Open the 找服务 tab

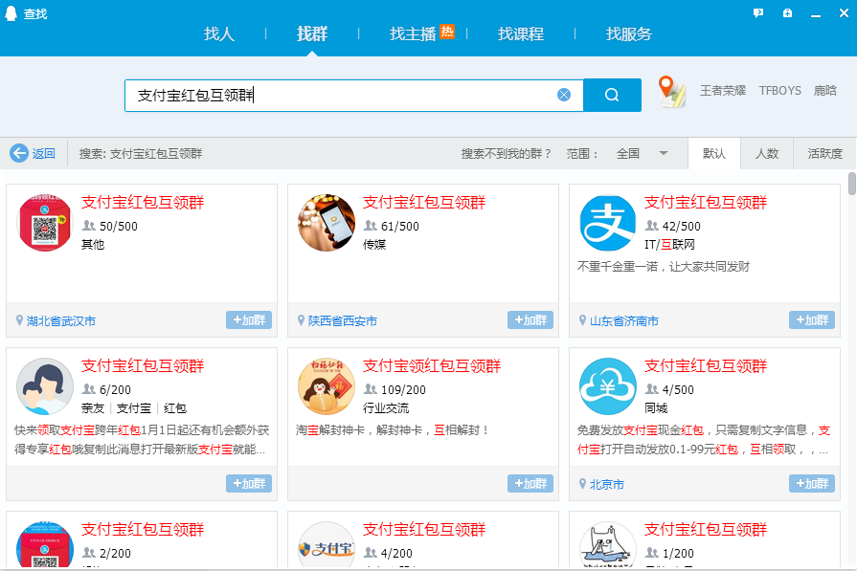pos(629,33)
